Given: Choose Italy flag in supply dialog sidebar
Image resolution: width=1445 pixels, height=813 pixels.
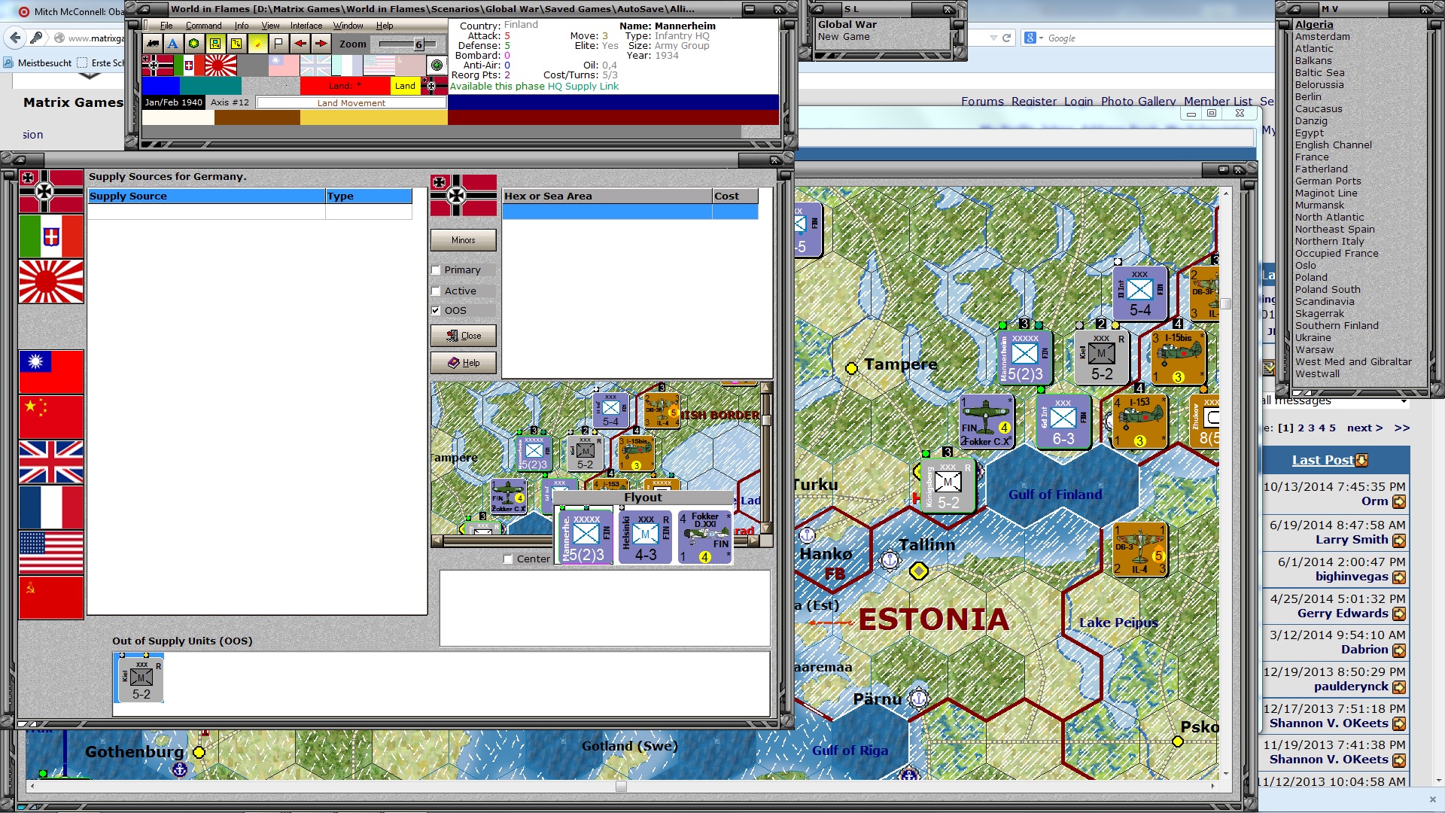Looking at the screenshot, I should point(51,236).
